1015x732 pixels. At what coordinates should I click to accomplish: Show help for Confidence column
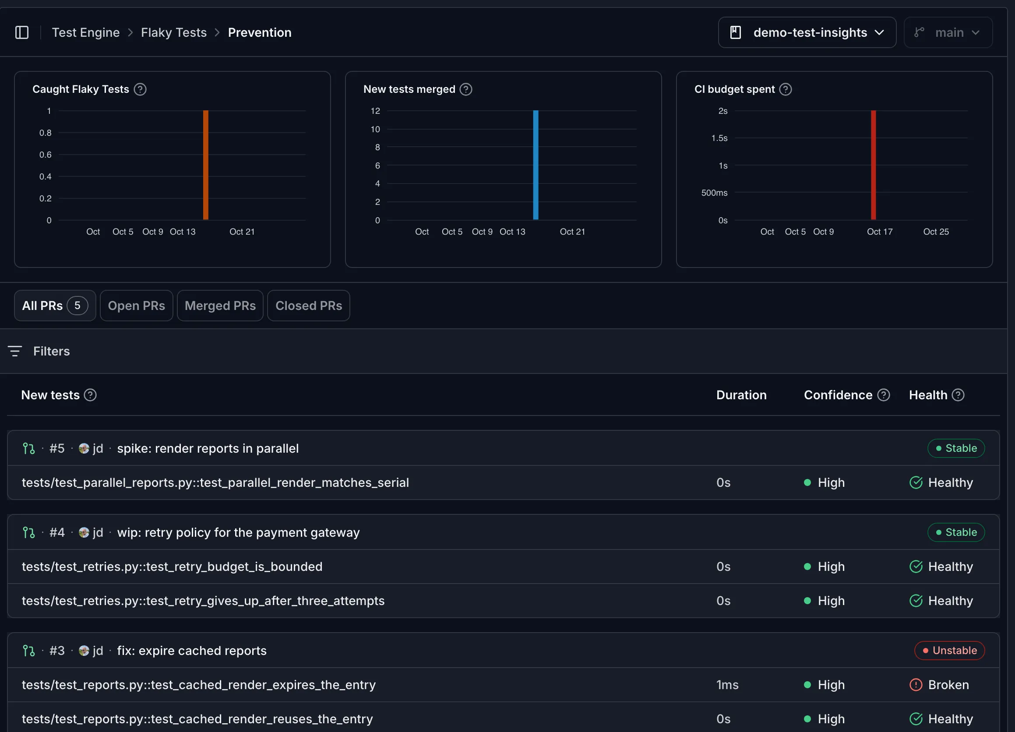click(884, 395)
